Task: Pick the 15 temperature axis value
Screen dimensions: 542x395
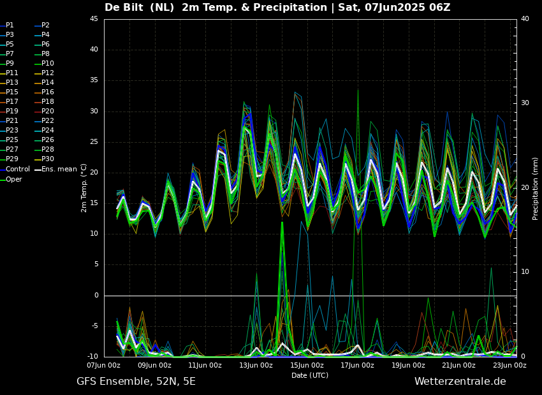Action: pos(94,203)
